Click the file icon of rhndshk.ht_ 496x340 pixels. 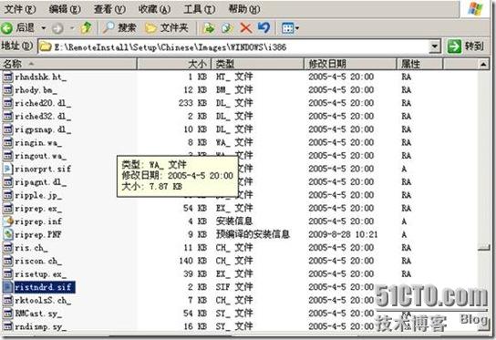(7, 77)
